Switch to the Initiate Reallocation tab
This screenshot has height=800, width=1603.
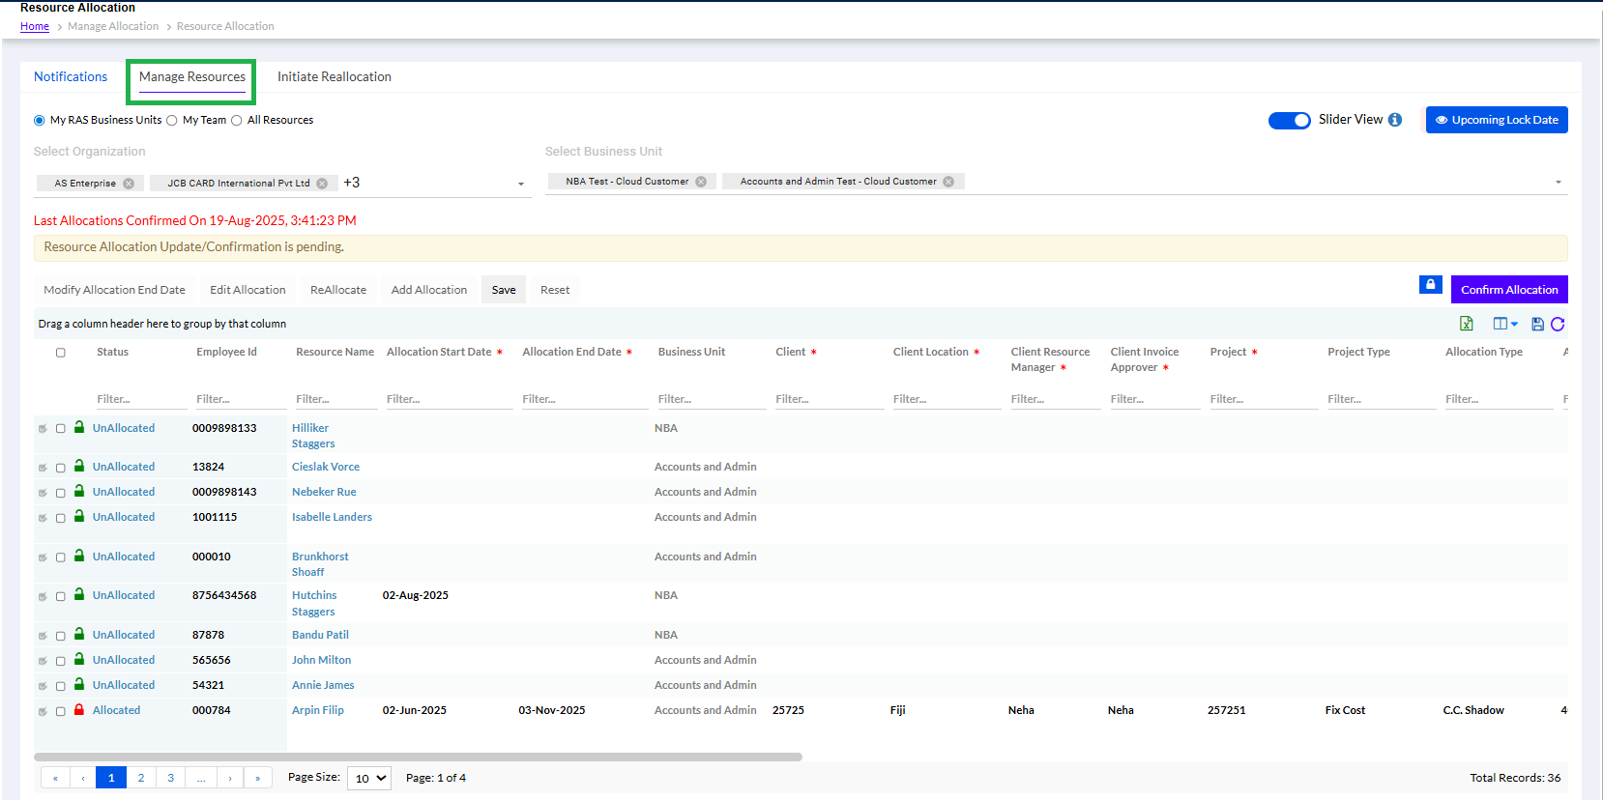tap(334, 76)
